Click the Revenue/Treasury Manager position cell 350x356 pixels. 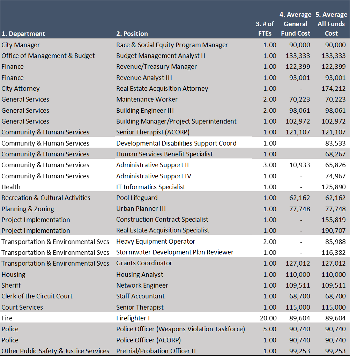[156, 66]
